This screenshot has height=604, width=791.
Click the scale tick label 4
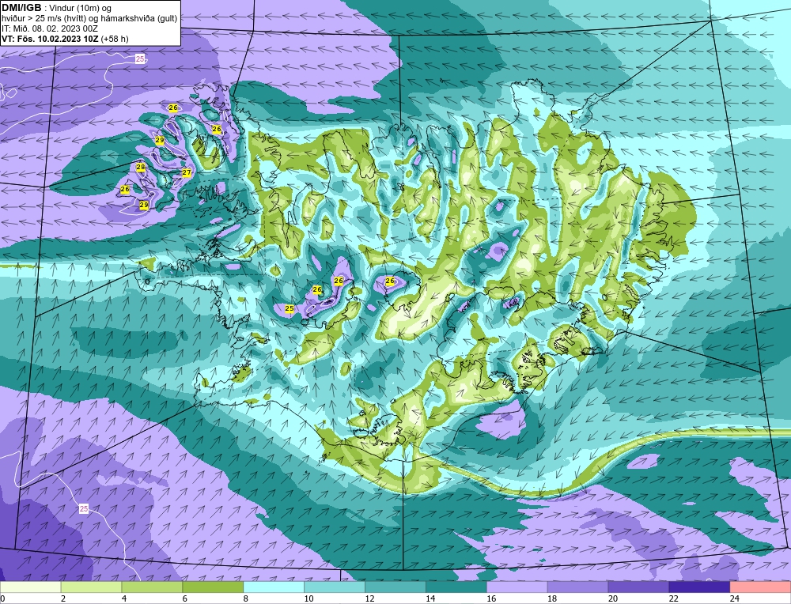click(x=124, y=598)
